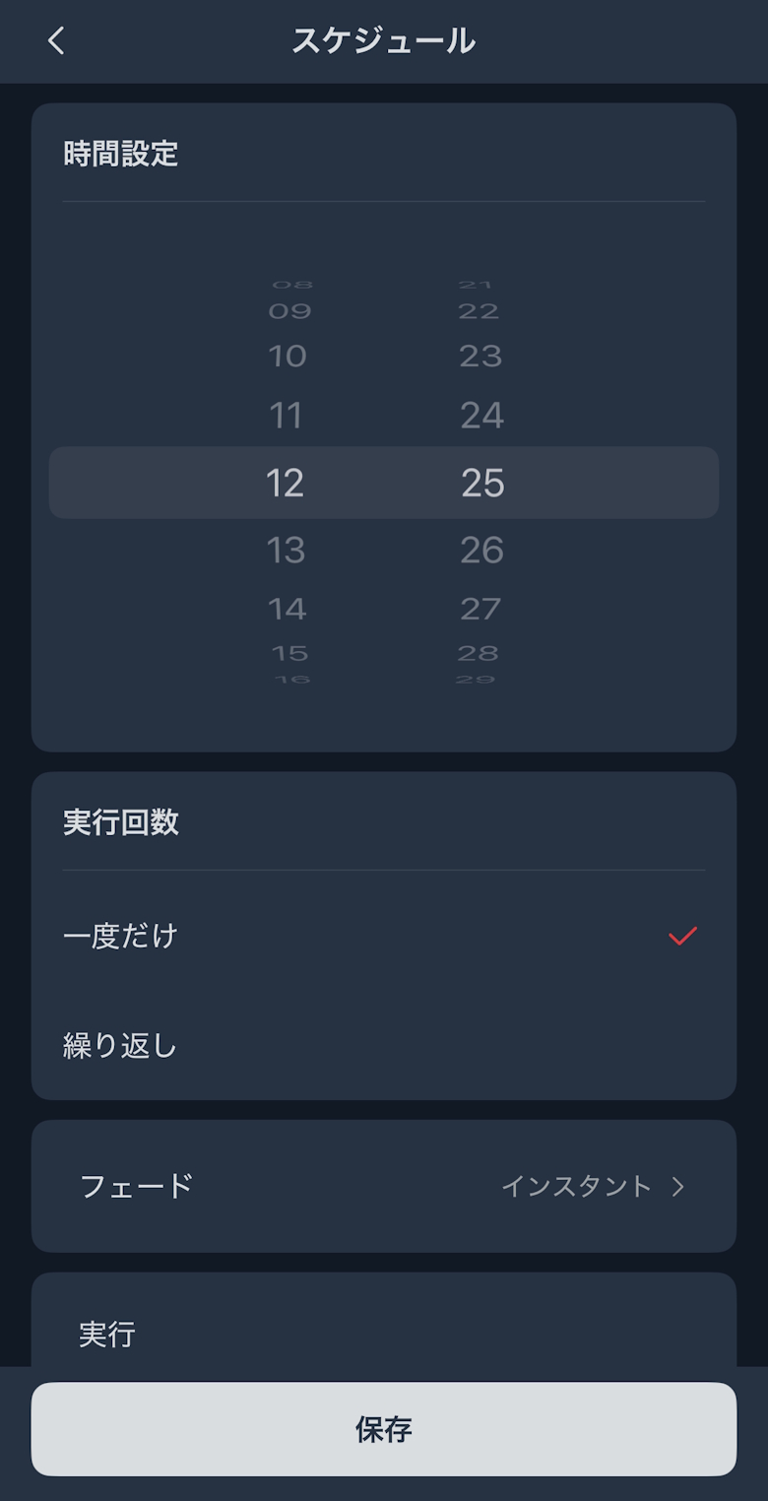Tap the red checkmark next to 一度だけ
The height and width of the screenshot is (1501, 768).
pyautogui.click(x=682, y=936)
